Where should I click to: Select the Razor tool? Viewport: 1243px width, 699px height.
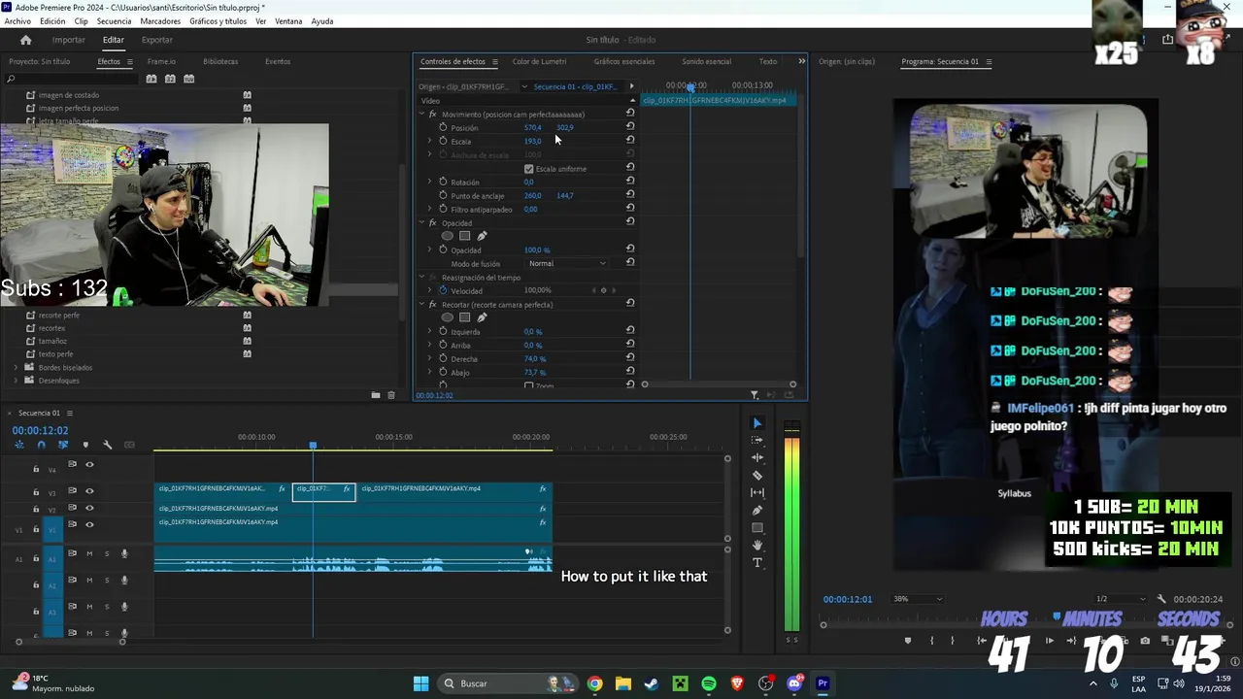click(757, 476)
